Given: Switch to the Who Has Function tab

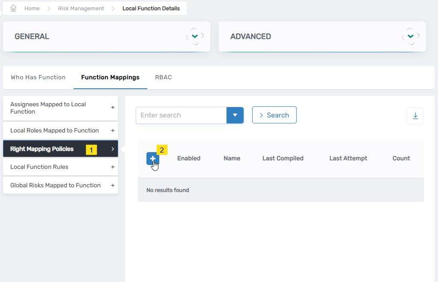Looking at the screenshot, I should [x=38, y=77].
